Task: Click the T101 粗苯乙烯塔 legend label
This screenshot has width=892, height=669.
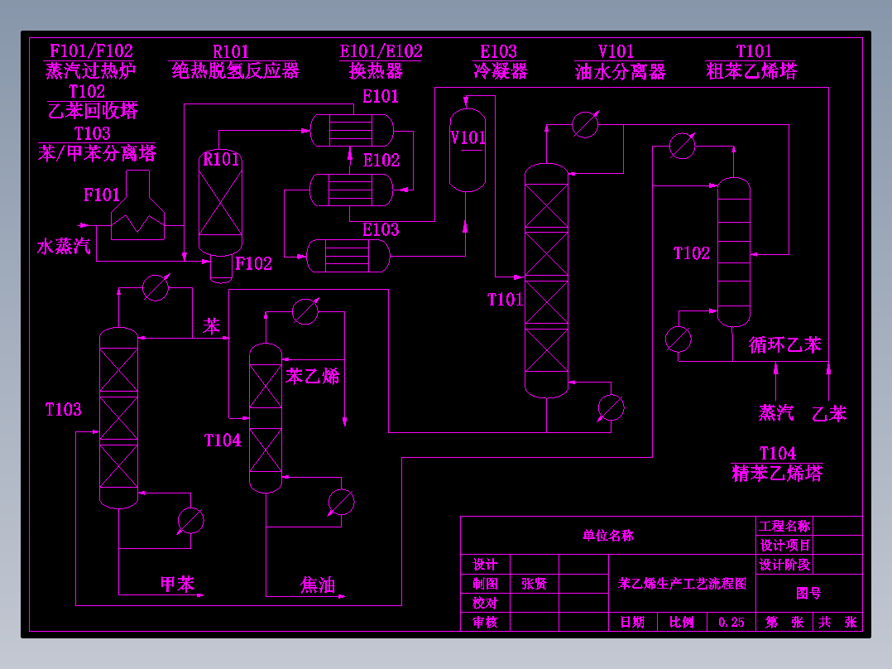Action: coord(751,61)
